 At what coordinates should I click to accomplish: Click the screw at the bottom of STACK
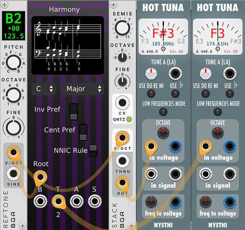point(131,226)
